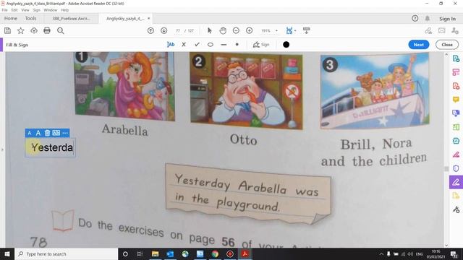Click Sign In link
The image size is (463, 260).
click(447, 19)
